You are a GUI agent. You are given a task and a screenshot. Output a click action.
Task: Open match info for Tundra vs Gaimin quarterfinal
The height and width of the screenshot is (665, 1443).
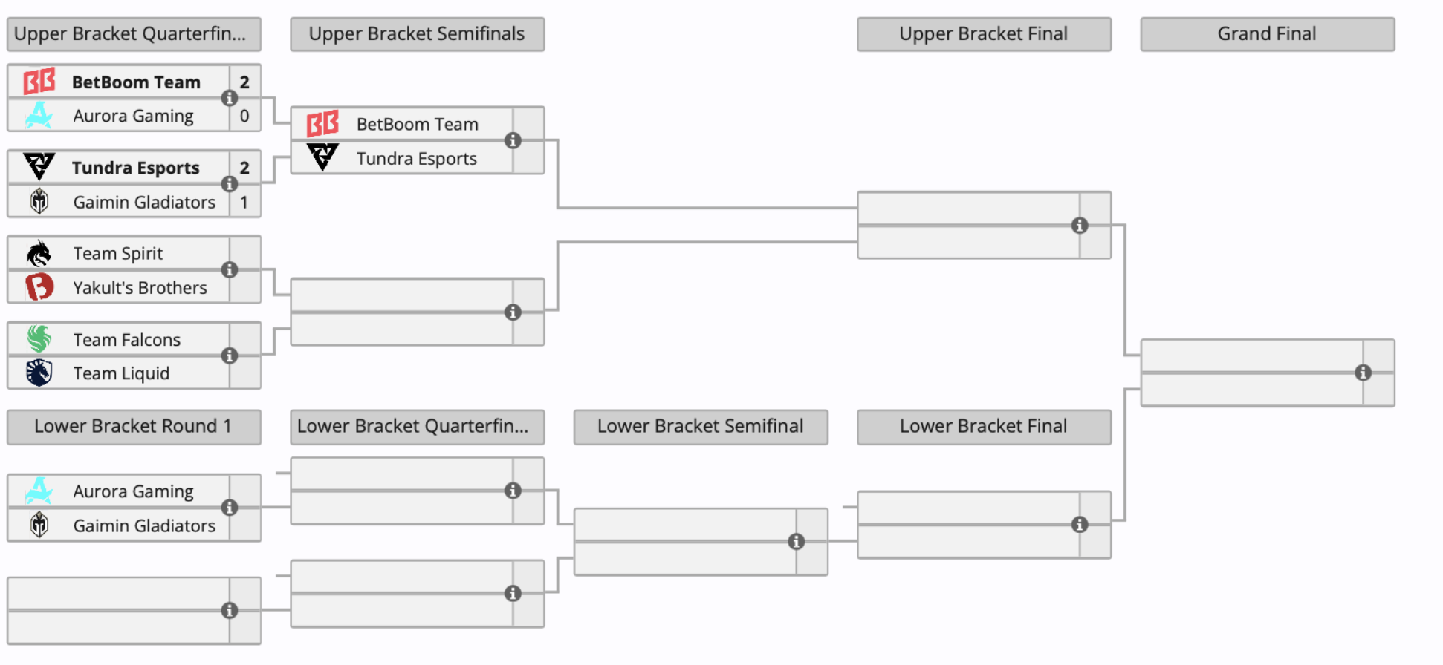pos(230,184)
